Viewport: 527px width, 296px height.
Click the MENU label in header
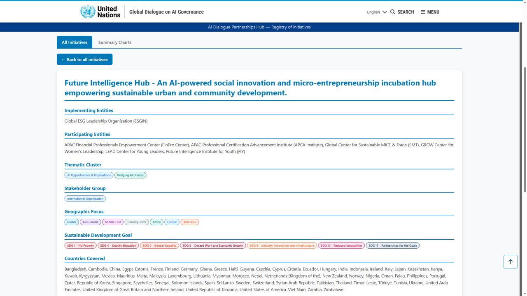433,12
